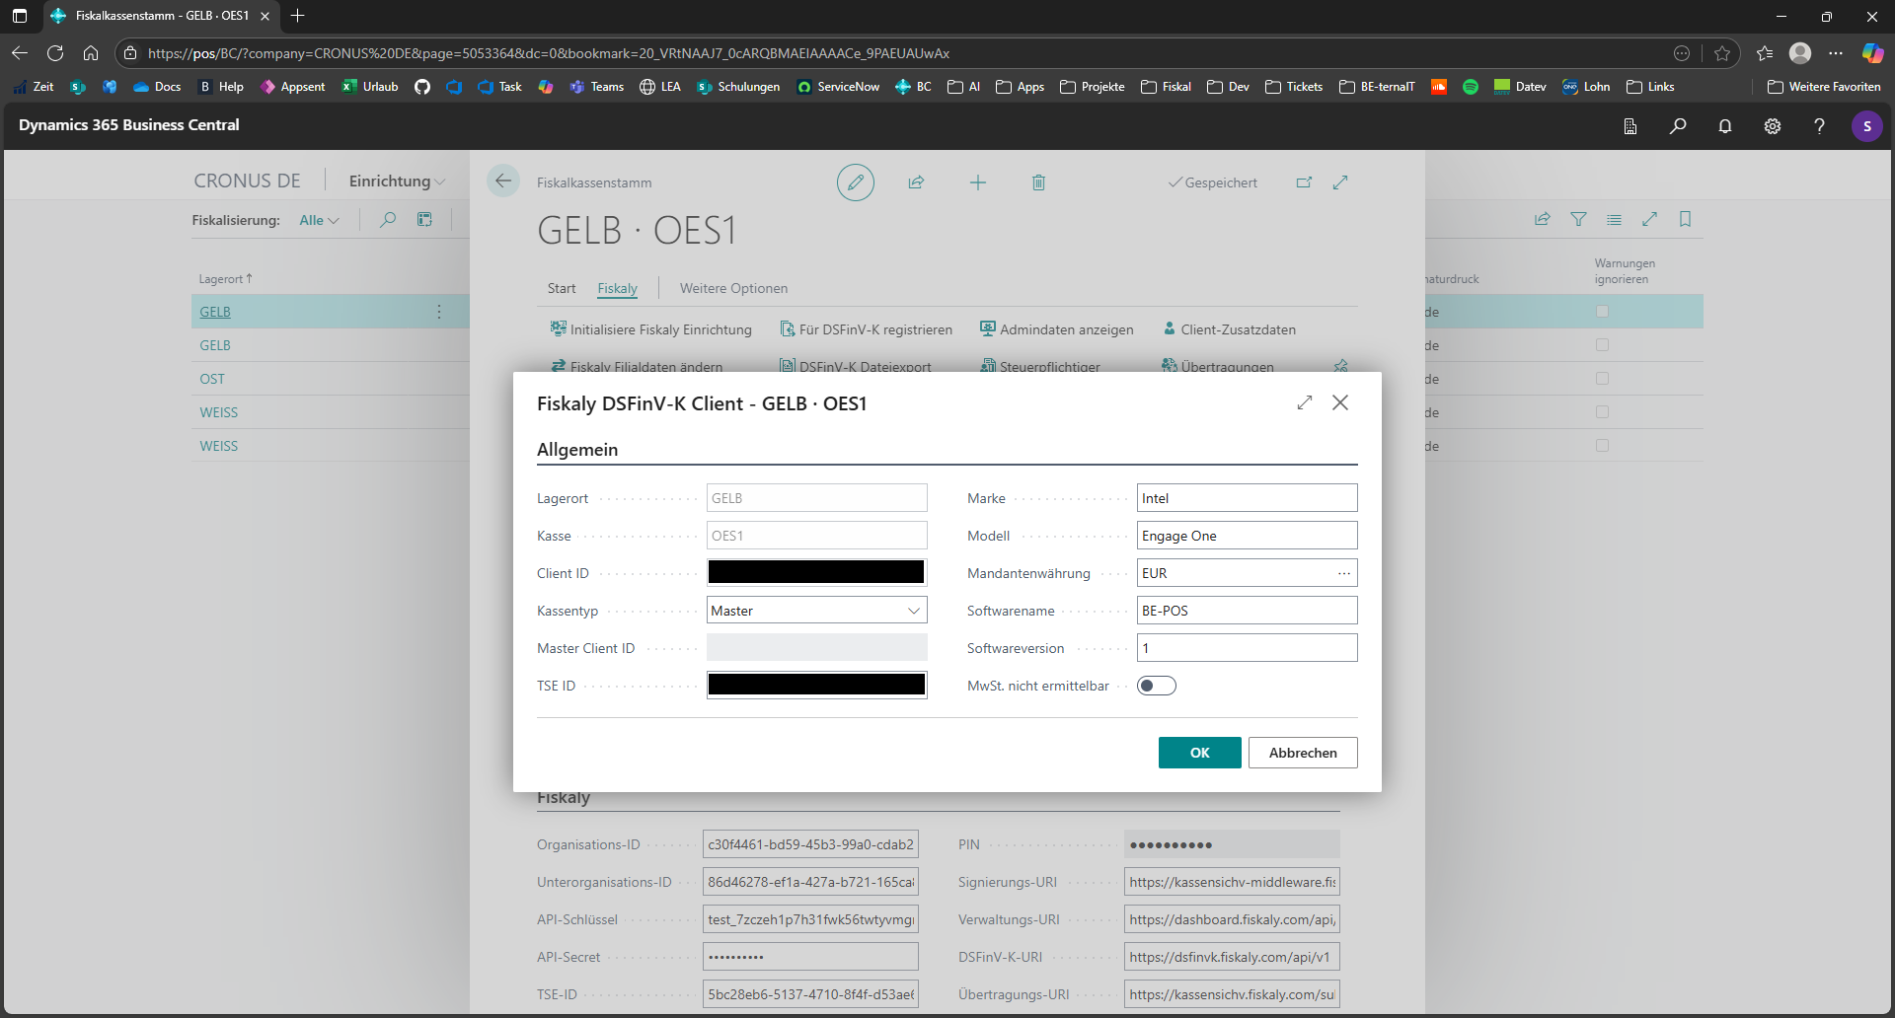This screenshot has height=1018, width=1895.
Task: Click the plus icon to add new record
Action: click(977, 182)
